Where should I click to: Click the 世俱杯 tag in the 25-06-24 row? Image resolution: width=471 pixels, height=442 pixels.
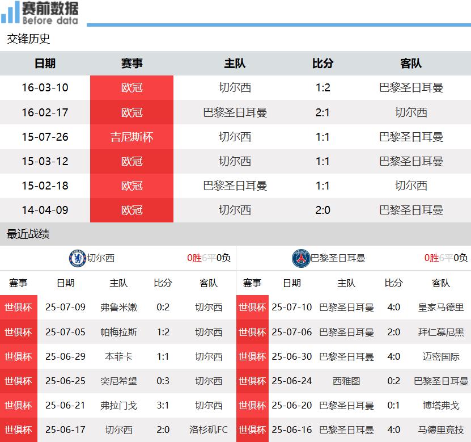(x=252, y=381)
